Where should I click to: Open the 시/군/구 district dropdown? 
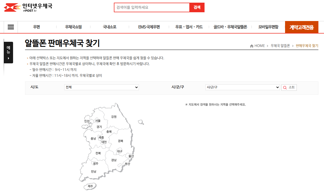pos(242,87)
